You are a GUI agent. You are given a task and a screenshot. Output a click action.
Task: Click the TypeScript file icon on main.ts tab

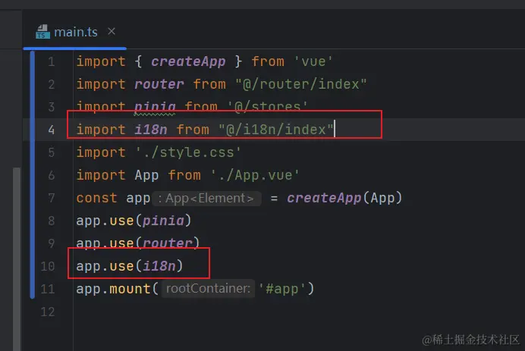[42, 32]
